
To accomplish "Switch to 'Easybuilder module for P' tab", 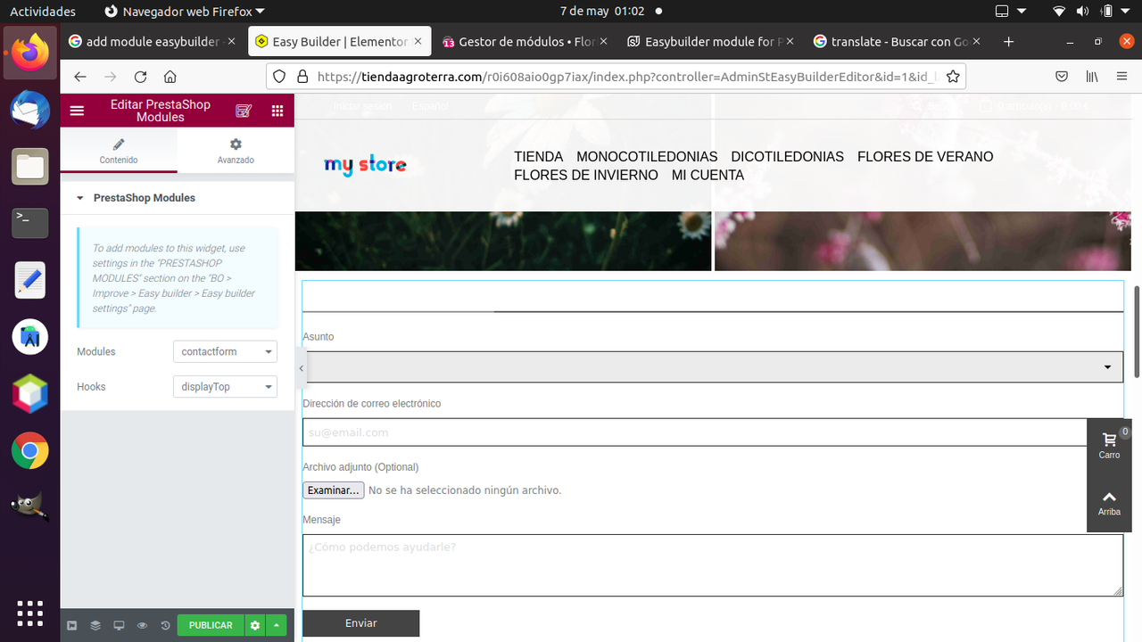I will tap(711, 42).
